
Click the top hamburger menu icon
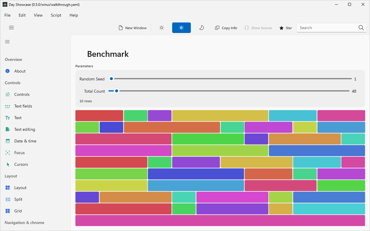pos(11,28)
